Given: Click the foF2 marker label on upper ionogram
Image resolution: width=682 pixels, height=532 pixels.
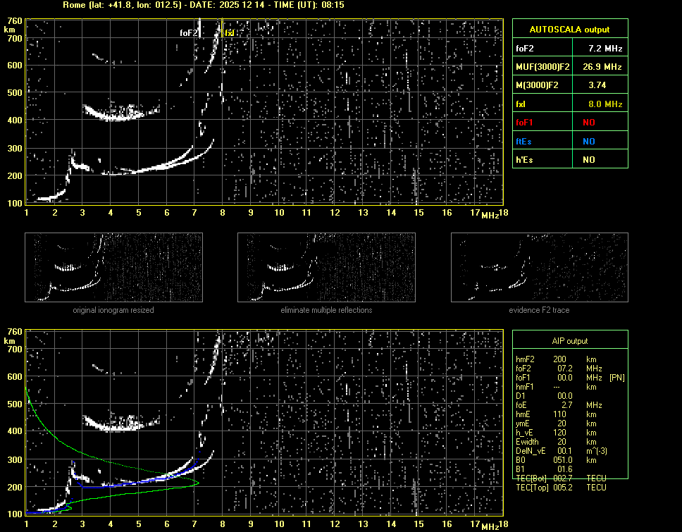Looking at the screenshot, I should [x=189, y=32].
